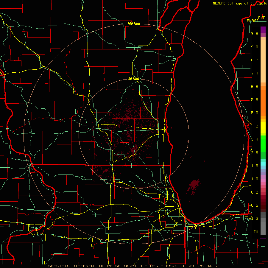Select the 5.8 value on the scale
This screenshot has width=268, height=268.
[255, 100]
